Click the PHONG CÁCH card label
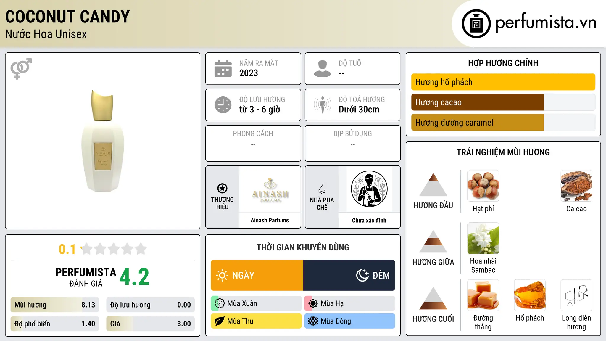Image resolution: width=606 pixels, height=341 pixels. tap(253, 134)
